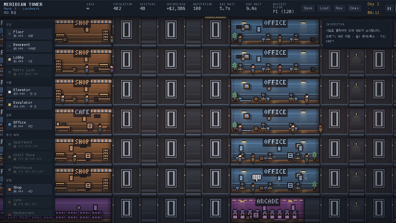Click the blue swatch icon beside Office

(10, 125)
